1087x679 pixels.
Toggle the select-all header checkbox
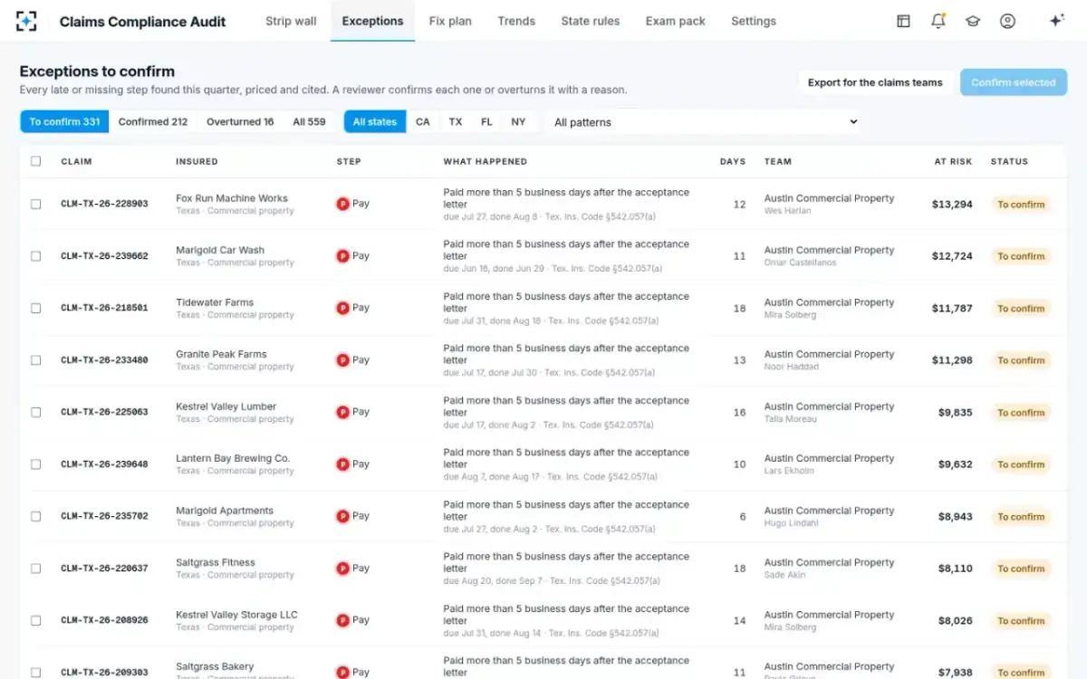36,161
